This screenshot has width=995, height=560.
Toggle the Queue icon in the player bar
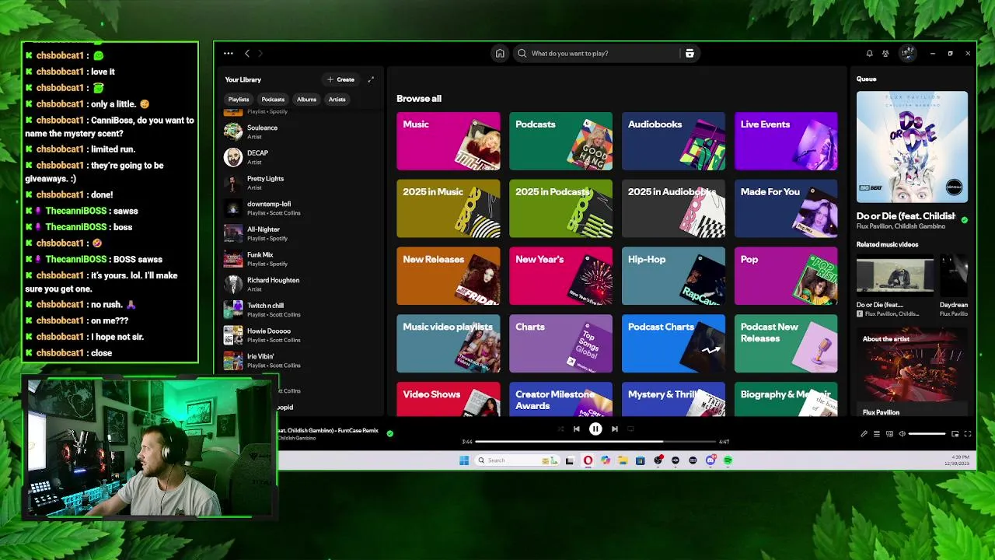877,434
